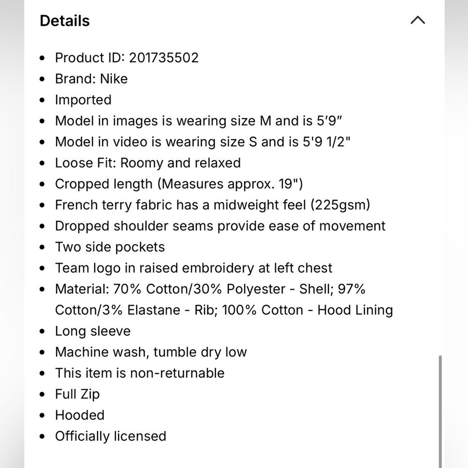Click the Officially licensed item
Viewport: 468px width, 468px height.
(111, 436)
